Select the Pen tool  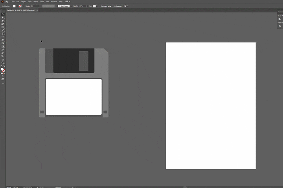pyautogui.click(x=3, y=21)
